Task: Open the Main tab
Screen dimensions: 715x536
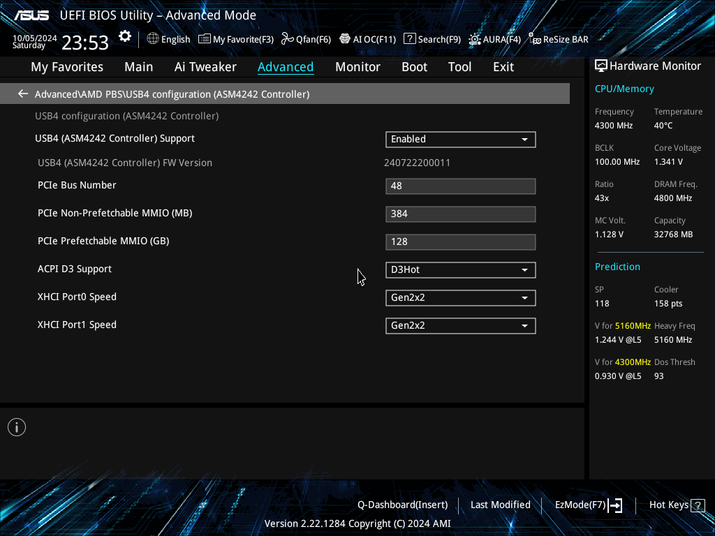Action: (139, 67)
